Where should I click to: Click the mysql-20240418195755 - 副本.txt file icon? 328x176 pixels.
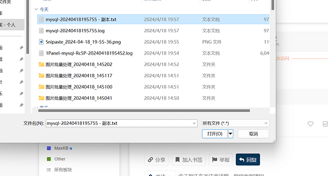pyautogui.click(x=41, y=19)
